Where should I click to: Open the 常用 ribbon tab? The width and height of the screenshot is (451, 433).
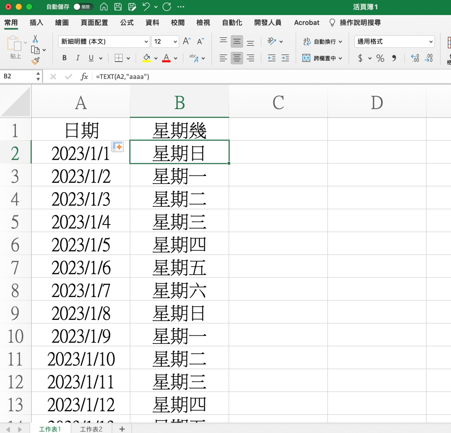[11, 23]
